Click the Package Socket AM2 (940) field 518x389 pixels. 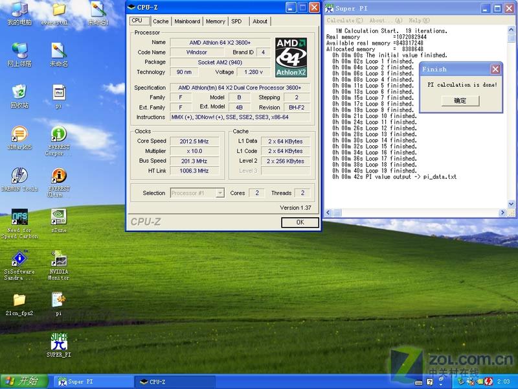220,62
